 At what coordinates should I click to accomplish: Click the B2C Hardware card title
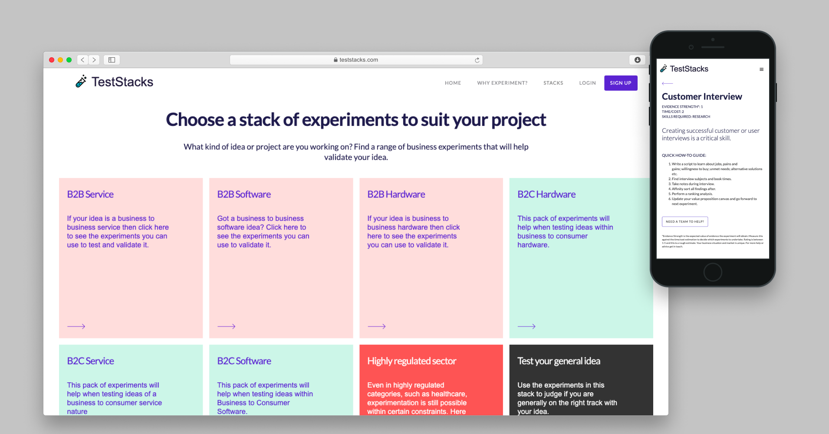pos(546,194)
